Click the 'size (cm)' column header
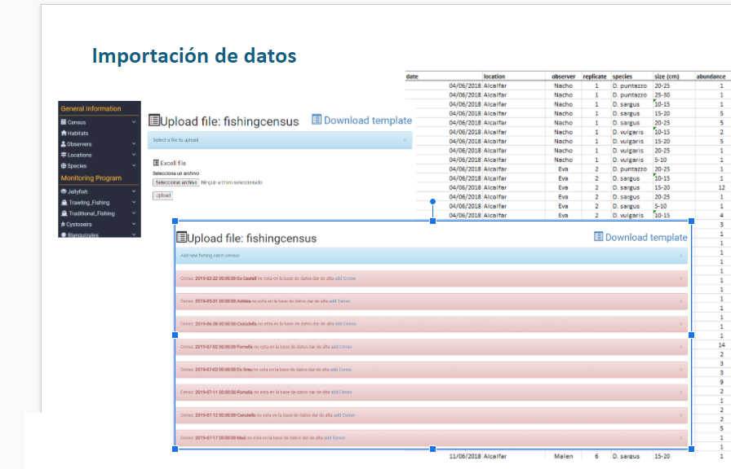Image resolution: width=731 pixels, height=469 pixels. click(x=667, y=77)
